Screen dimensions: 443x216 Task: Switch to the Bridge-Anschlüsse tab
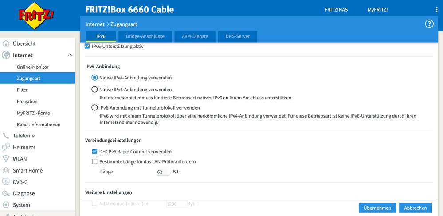tap(145, 36)
